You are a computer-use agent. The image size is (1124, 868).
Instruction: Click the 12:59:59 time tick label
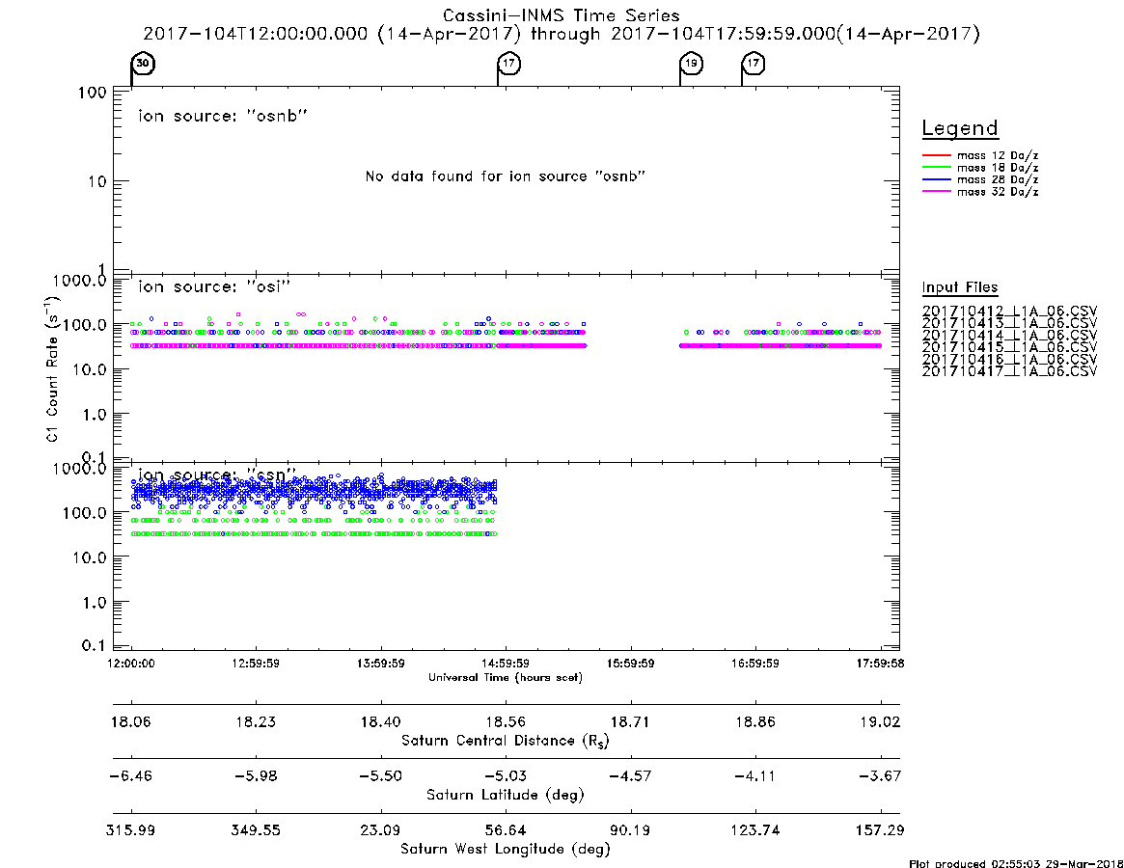click(256, 664)
